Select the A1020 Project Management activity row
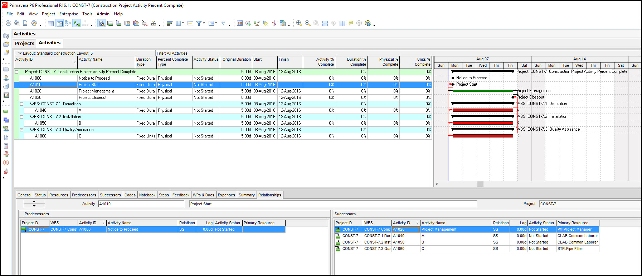Image resolution: width=642 pixels, height=276 pixels. point(223,91)
